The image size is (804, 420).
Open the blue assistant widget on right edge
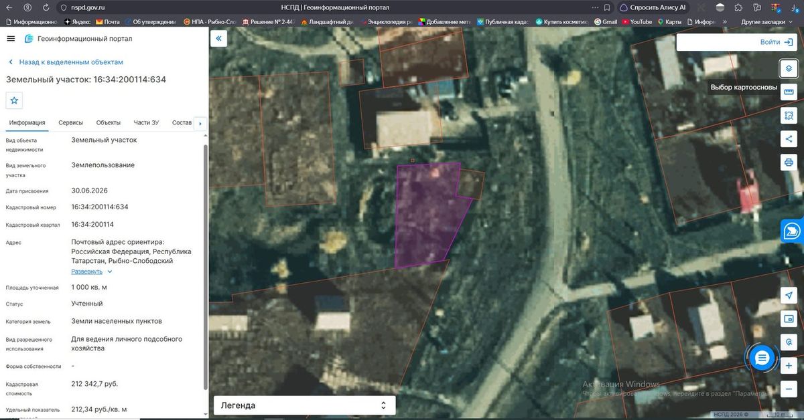tap(793, 231)
